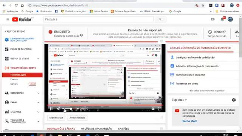Expand Traduções e Transcrições section

pos(22,121)
